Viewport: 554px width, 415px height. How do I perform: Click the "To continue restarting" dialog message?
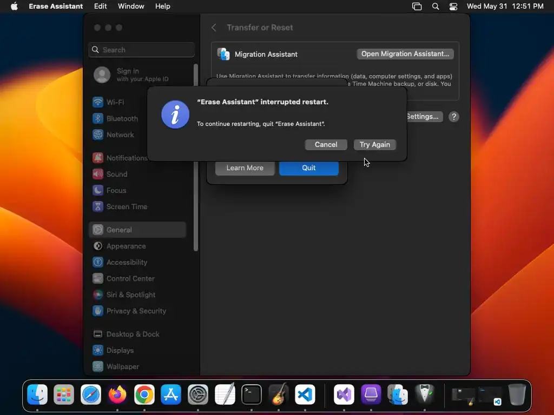[x=261, y=124]
